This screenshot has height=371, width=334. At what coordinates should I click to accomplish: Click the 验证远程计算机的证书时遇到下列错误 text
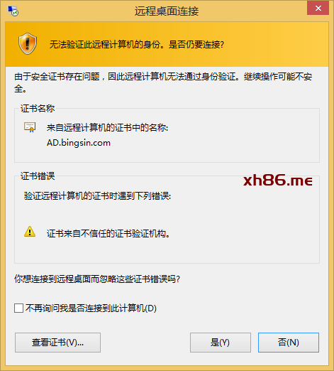(97, 196)
